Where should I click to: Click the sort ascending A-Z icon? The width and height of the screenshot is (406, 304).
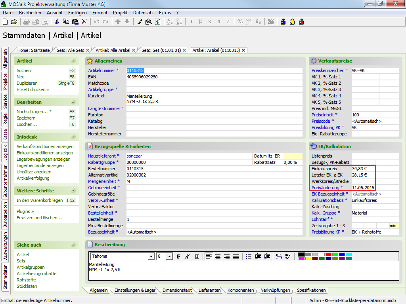pyautogui.click(x=169, y=21)
